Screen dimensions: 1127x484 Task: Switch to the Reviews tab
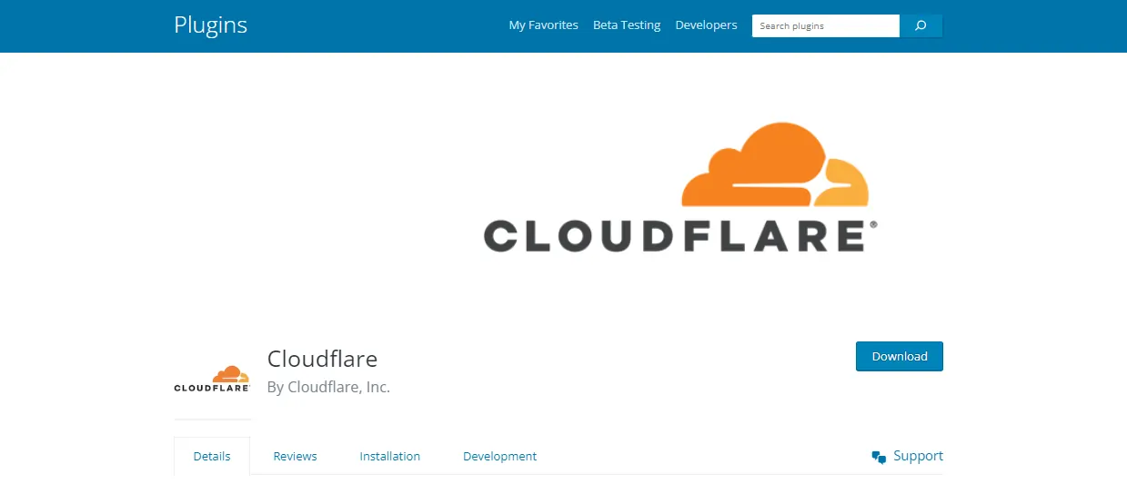[x=295, y=456]
